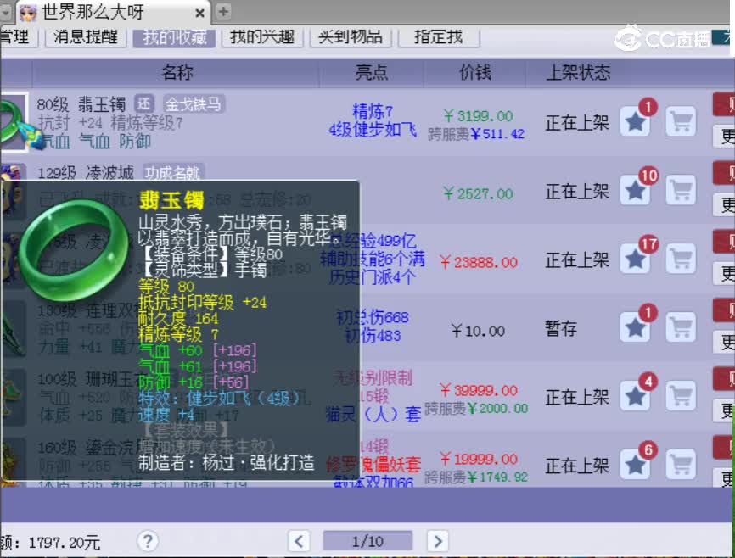Screen dimensions: 735x558
Task: Click 暂存 status text
Action: pos(561,328)
